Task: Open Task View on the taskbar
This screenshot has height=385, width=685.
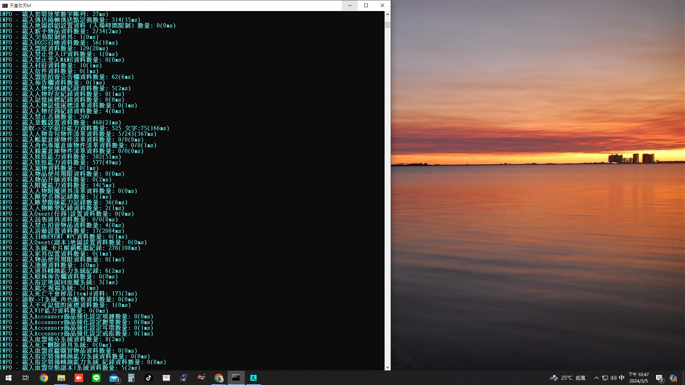Action: (26, 378)
